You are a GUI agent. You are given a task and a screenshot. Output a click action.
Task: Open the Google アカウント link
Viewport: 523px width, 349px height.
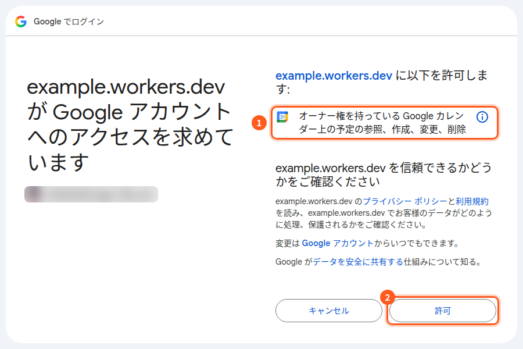point(338,243)
